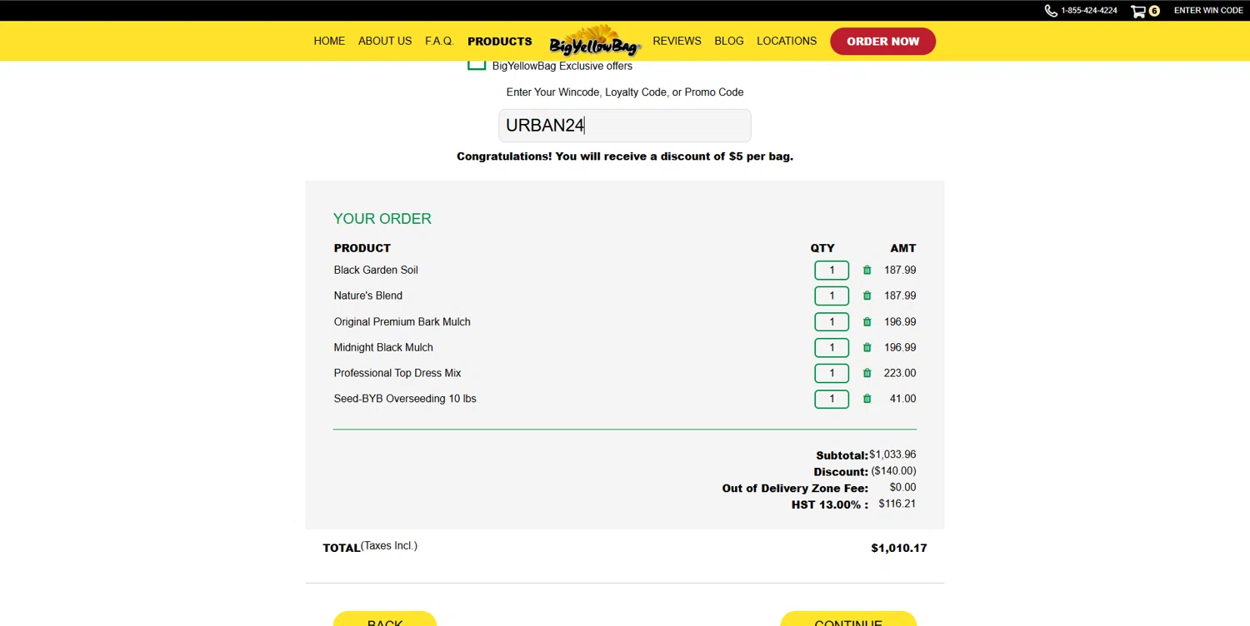
Task: Click the red ORDER NOW button
Action: pyautogui.click(x=883, y=42)
